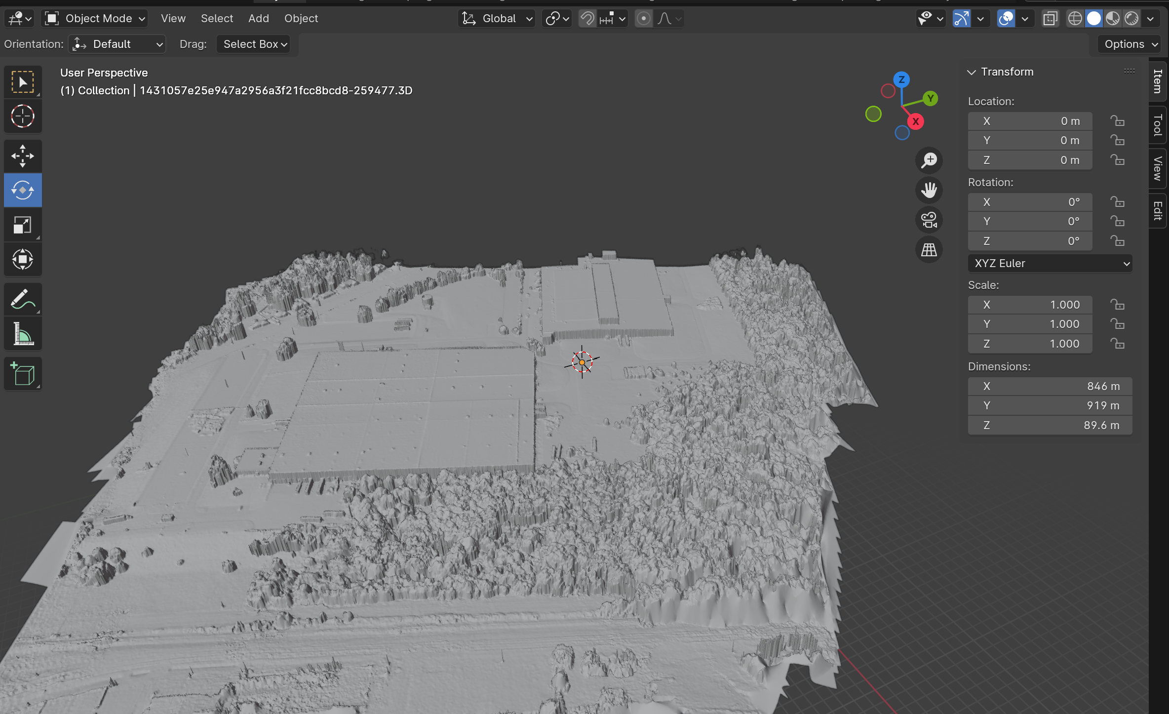Toggle the X-ray view button
1169x714 pixels.
(x=1050, y=19)
